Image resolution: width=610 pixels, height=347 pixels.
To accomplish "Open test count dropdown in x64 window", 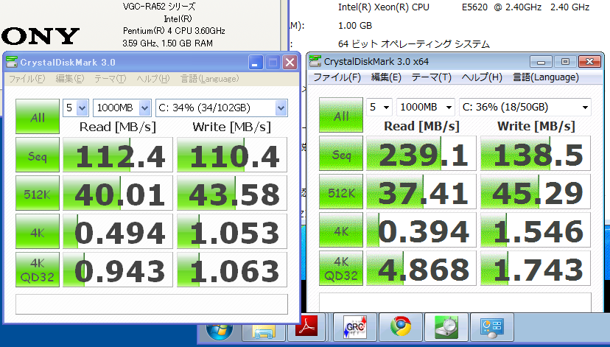I will 379,107.
